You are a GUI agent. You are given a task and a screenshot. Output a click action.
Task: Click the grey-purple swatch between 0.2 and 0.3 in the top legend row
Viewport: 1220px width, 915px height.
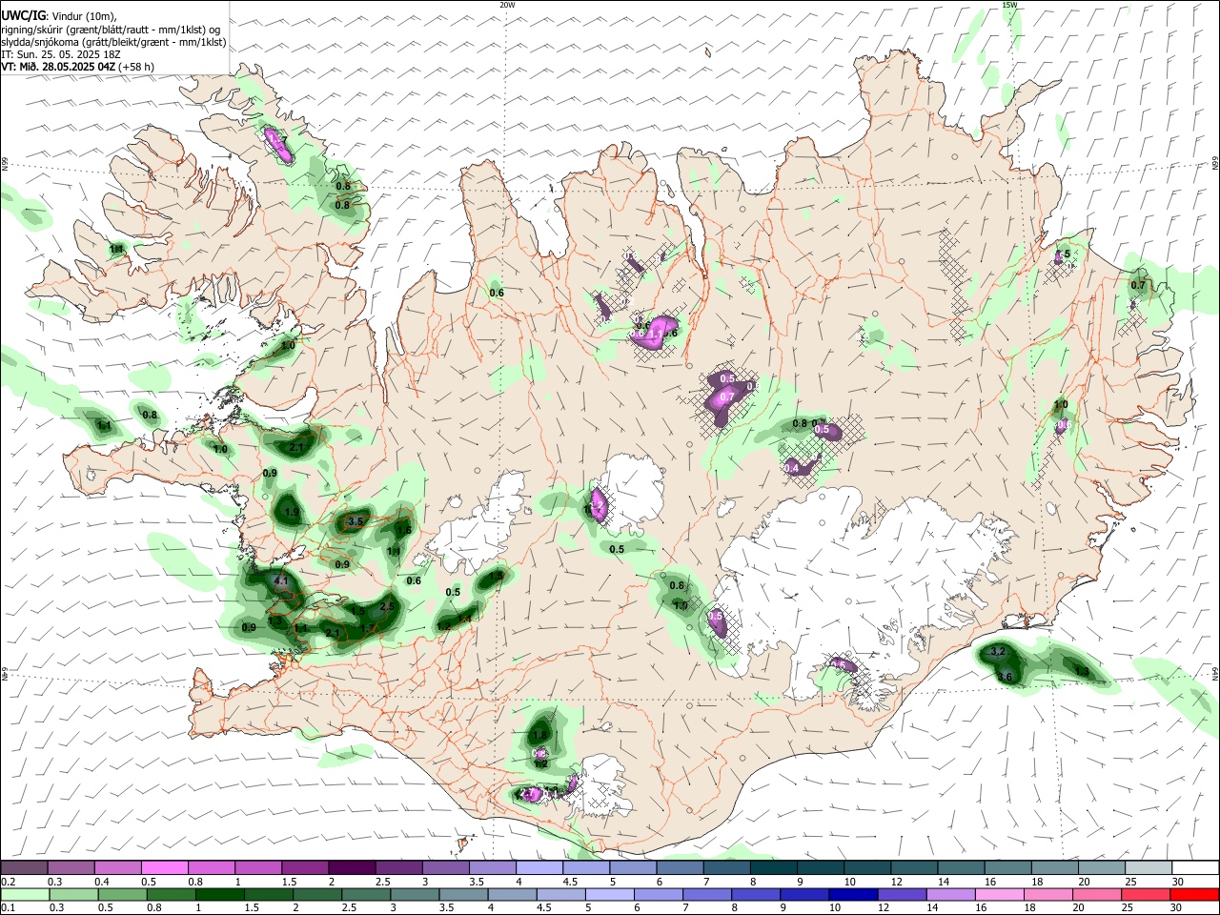[24, 867]
